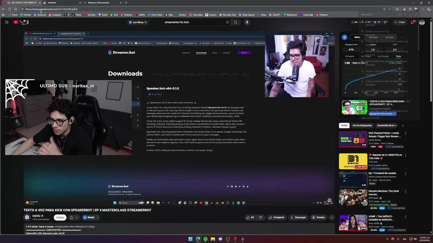The width and height of the screenshot is (433, 243).
Task: Add page to favorites star
Action: click(x=390, y=9)
